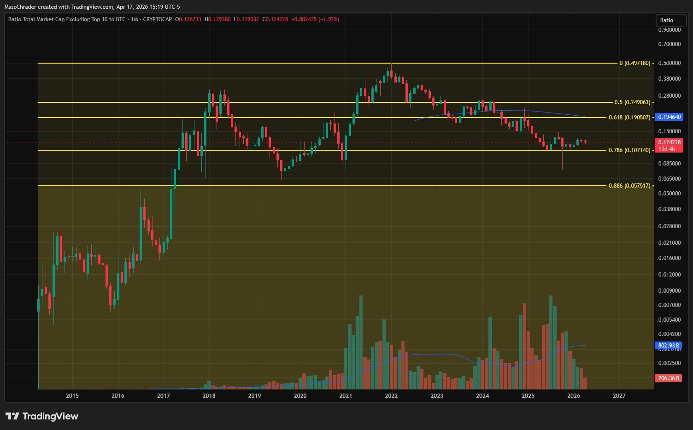Click the 0.500000 price scale value

point(670,63)
